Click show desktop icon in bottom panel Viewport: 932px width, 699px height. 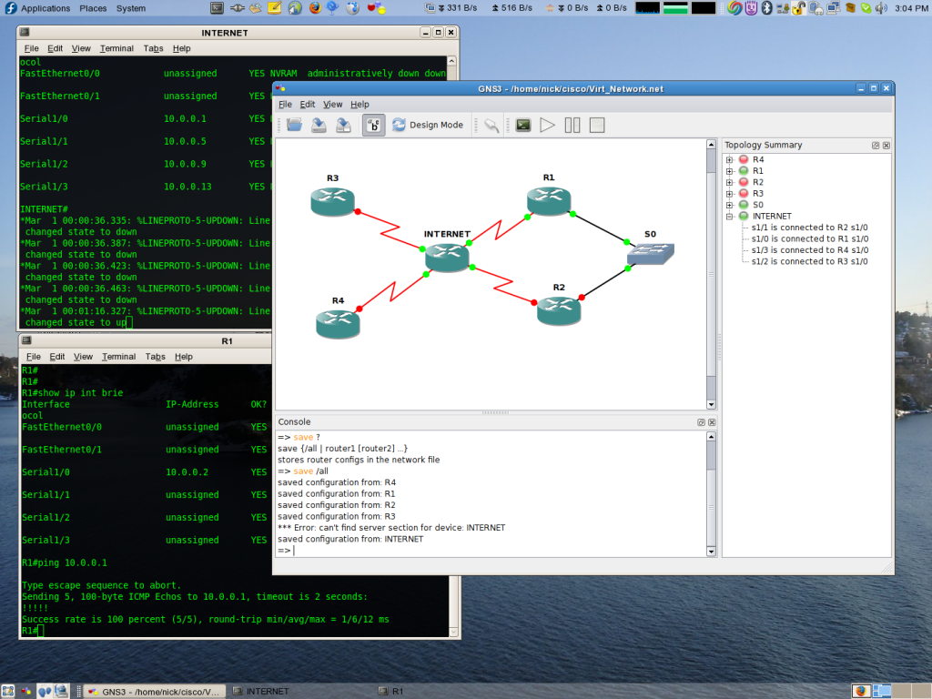8,692
